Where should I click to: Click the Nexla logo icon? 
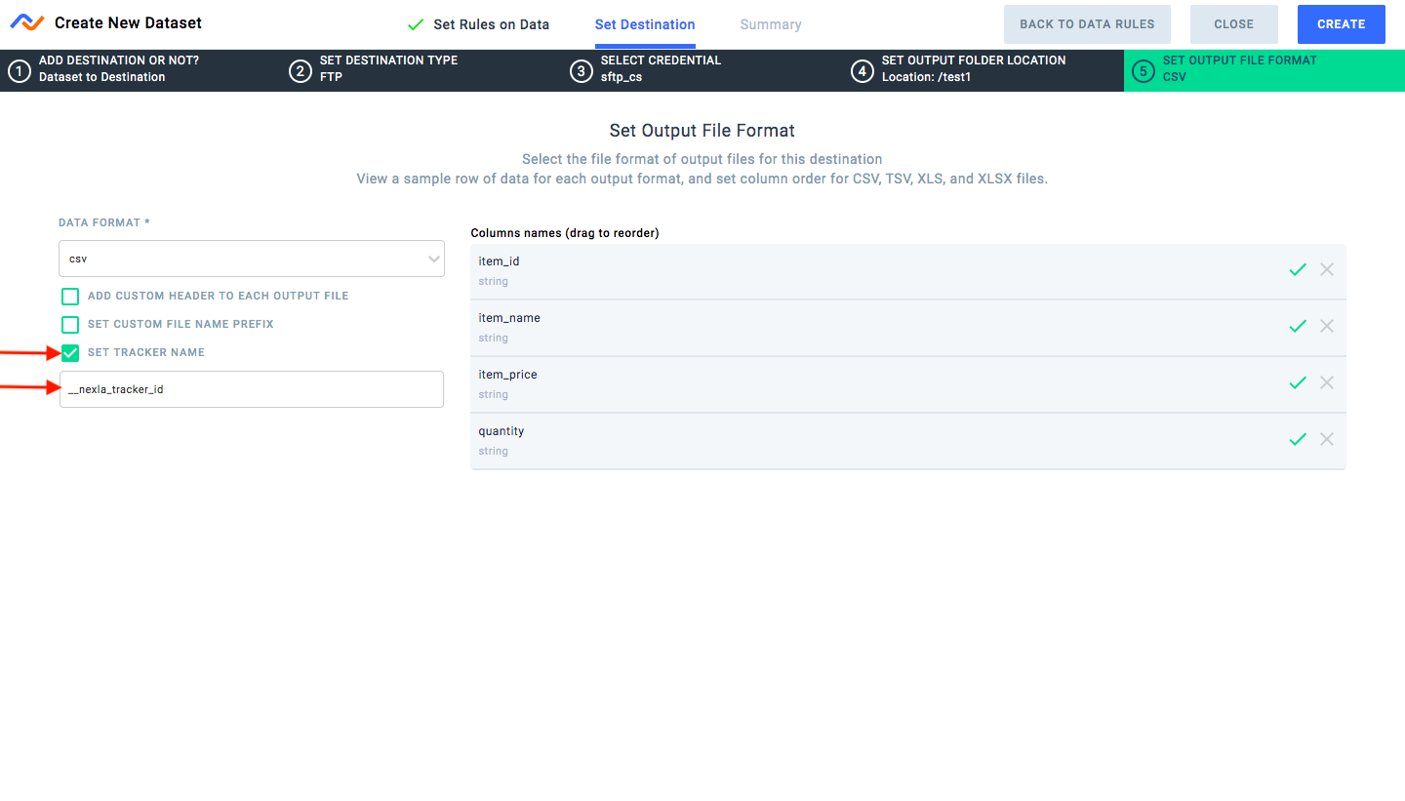click(x=27, y=22)
